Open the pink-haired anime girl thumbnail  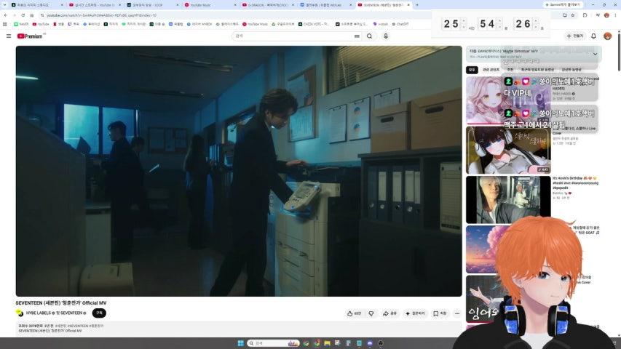point(508,100)
